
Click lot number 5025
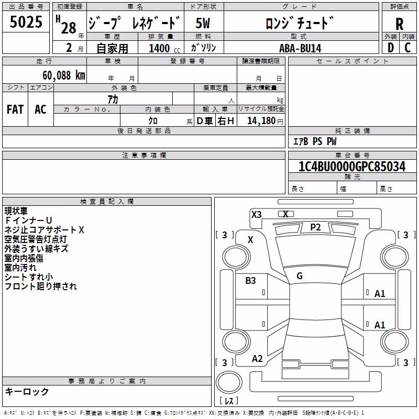[26, 22]
